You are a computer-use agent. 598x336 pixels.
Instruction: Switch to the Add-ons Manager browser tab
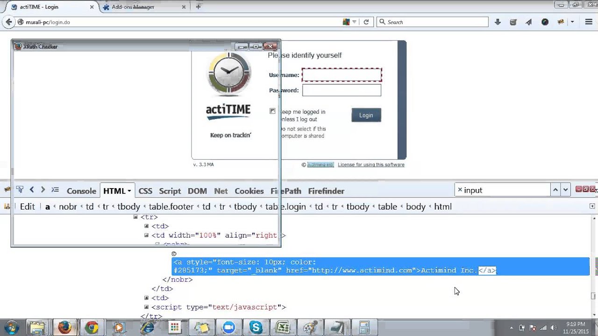tap(142, 7)
